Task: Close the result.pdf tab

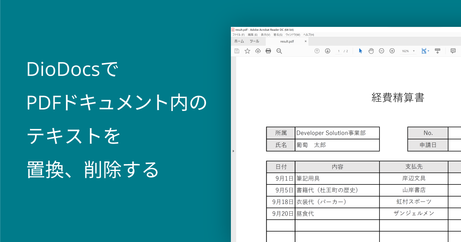Action: click(x=306, y=41)
